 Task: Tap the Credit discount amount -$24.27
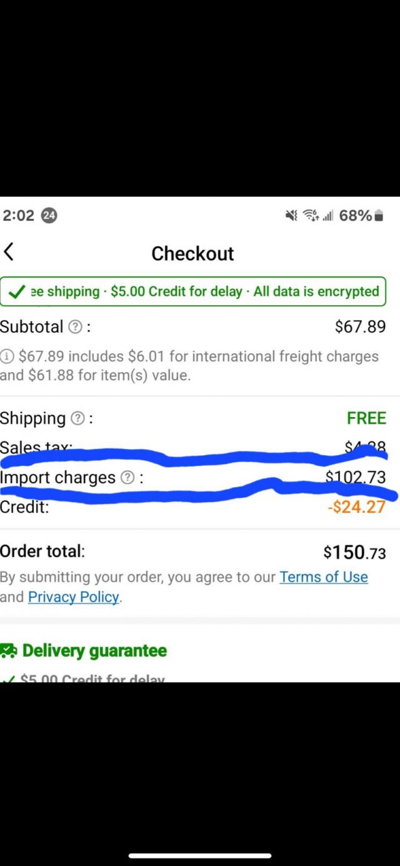(357, 506)
